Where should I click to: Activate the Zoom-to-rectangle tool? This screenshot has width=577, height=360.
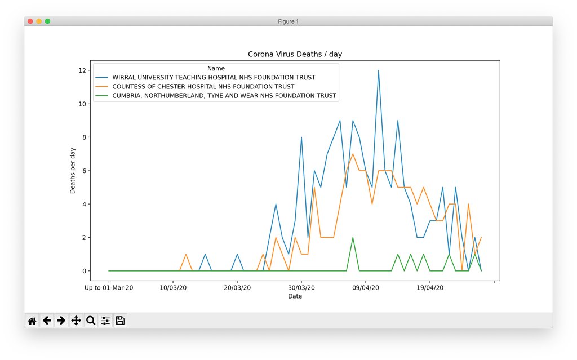(91, 320)
